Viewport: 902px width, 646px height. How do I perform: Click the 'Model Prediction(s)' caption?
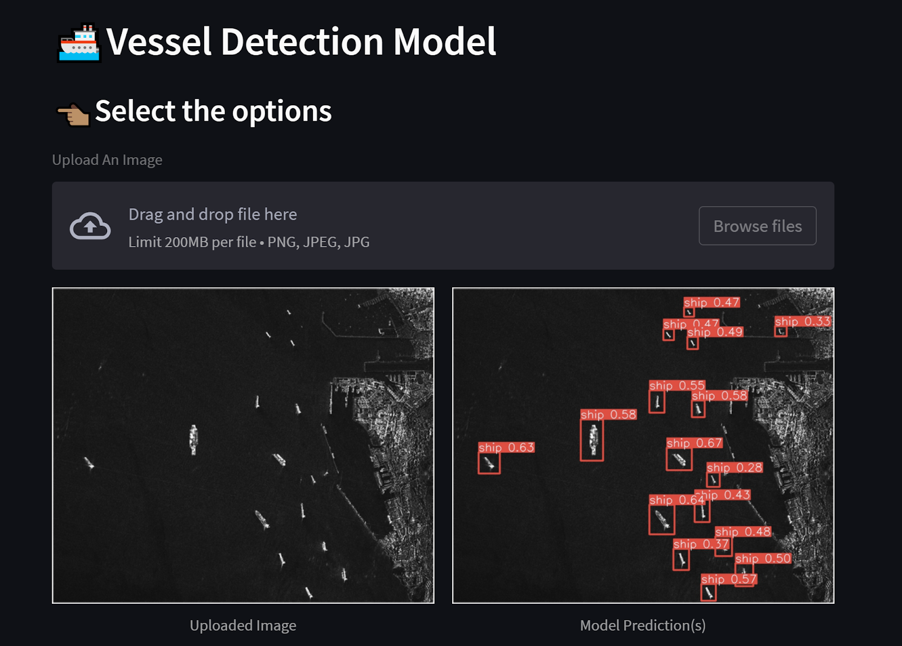(643, 626)
